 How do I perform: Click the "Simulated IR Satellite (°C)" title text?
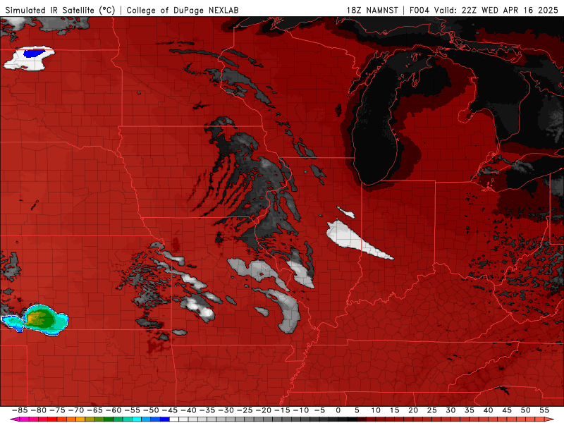(x=60, y=10)
